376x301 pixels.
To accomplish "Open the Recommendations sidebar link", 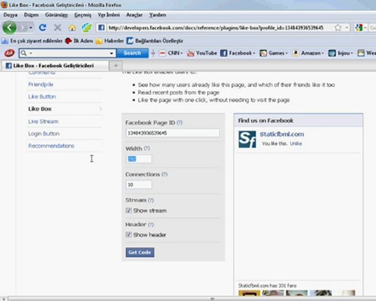I will pyautogui.click(x=51, y=146).
